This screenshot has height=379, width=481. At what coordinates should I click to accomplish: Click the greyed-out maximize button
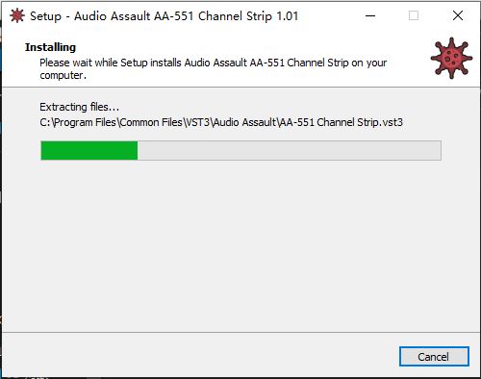pyautogui.click(x=414, y=15)
